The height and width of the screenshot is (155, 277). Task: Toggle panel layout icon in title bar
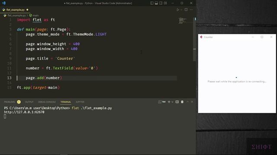click(x=156, y=3)
